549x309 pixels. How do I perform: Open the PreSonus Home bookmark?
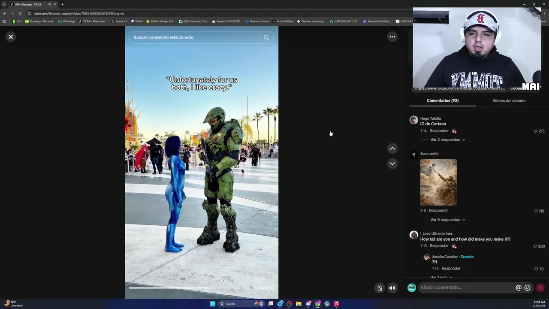click(x=257, y=21)
